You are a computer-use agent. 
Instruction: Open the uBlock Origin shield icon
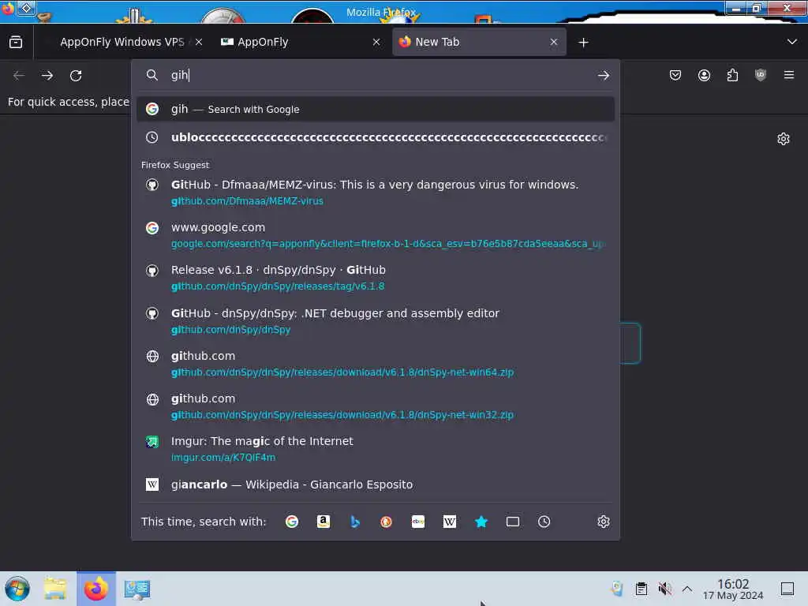[x=761, y=75]
